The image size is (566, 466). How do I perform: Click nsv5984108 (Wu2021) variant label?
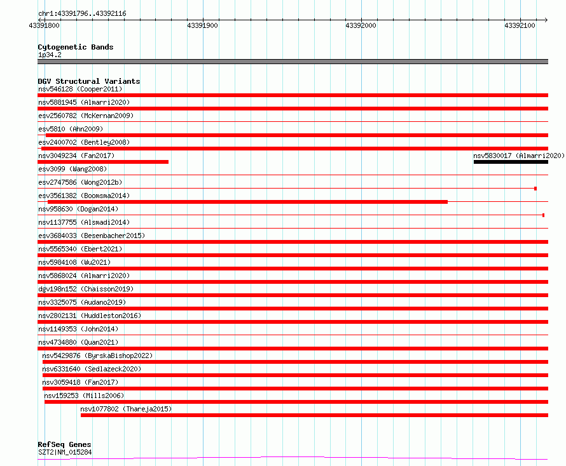point(74,262)
